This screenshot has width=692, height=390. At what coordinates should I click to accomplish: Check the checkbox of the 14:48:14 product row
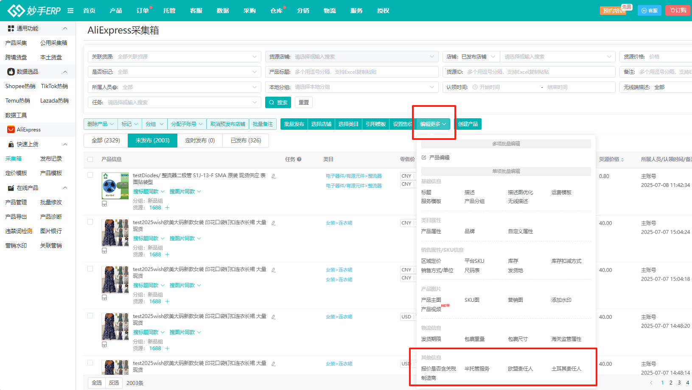(x=90, y=363)
